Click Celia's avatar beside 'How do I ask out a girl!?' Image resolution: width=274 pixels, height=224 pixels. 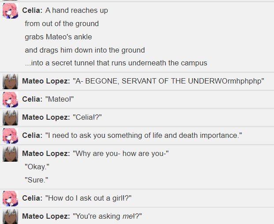click(x=10, y=198)
